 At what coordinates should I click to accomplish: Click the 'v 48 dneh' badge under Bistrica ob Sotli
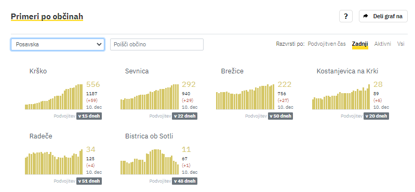tap(185, 181)
